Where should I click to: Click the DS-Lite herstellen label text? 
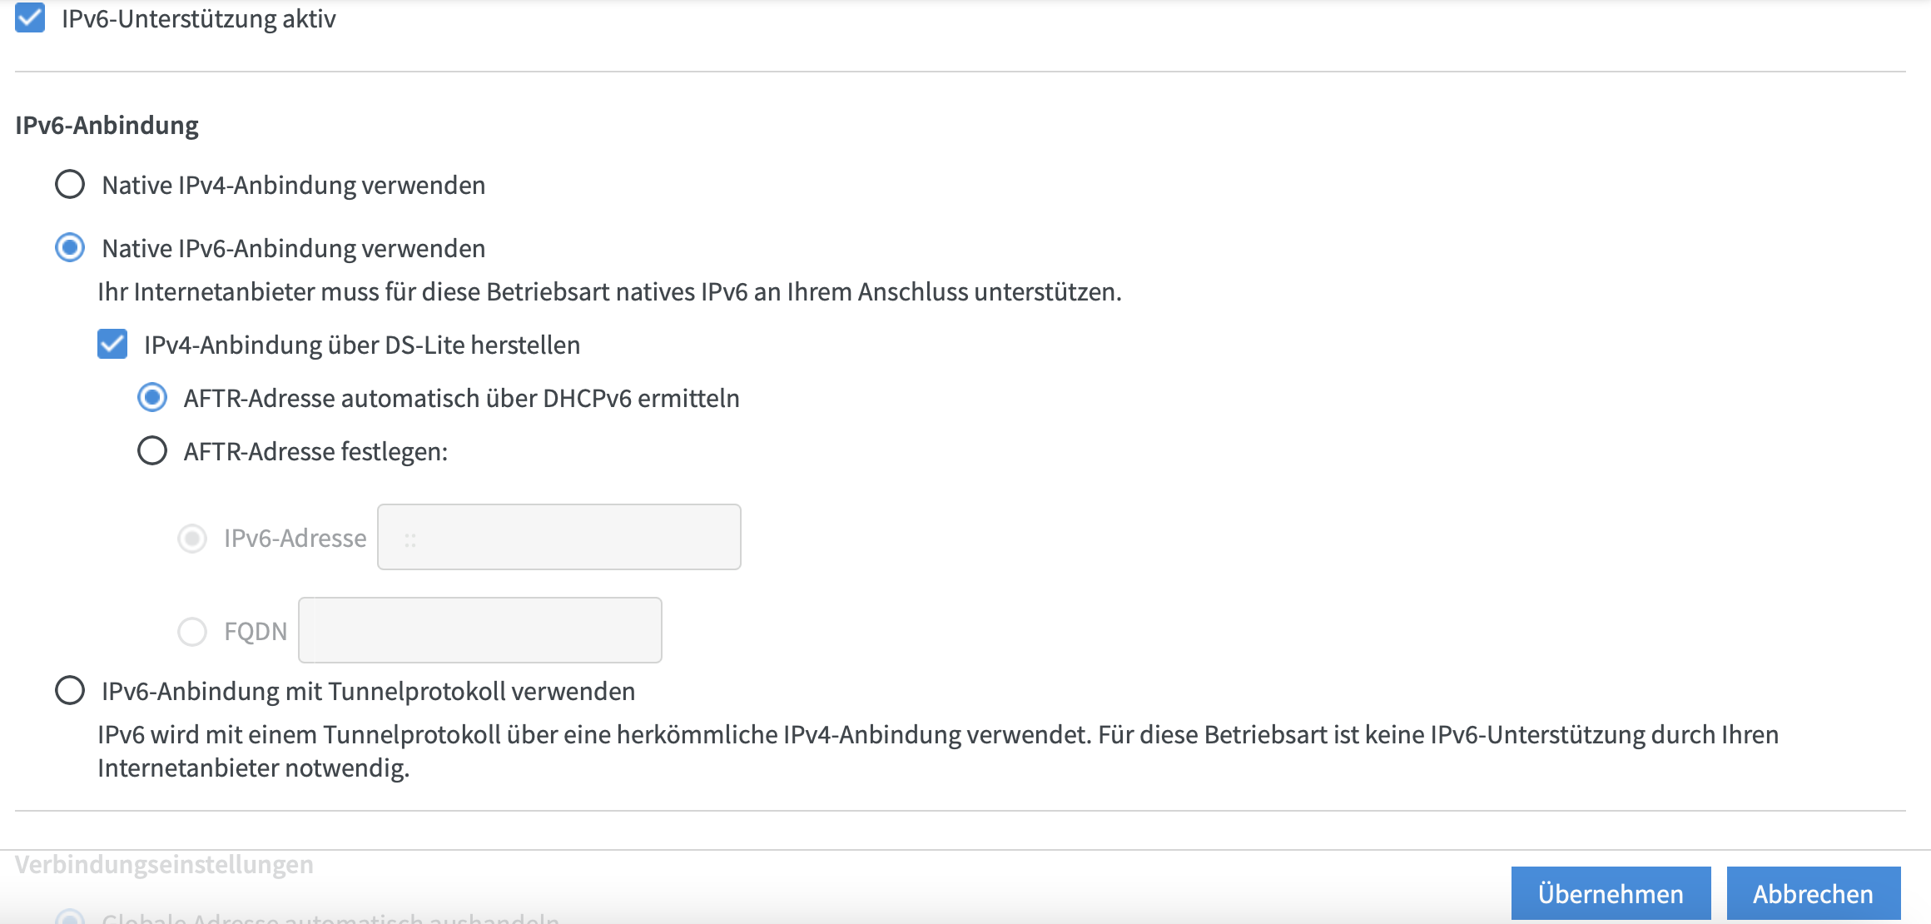click(x=362, y=345)
